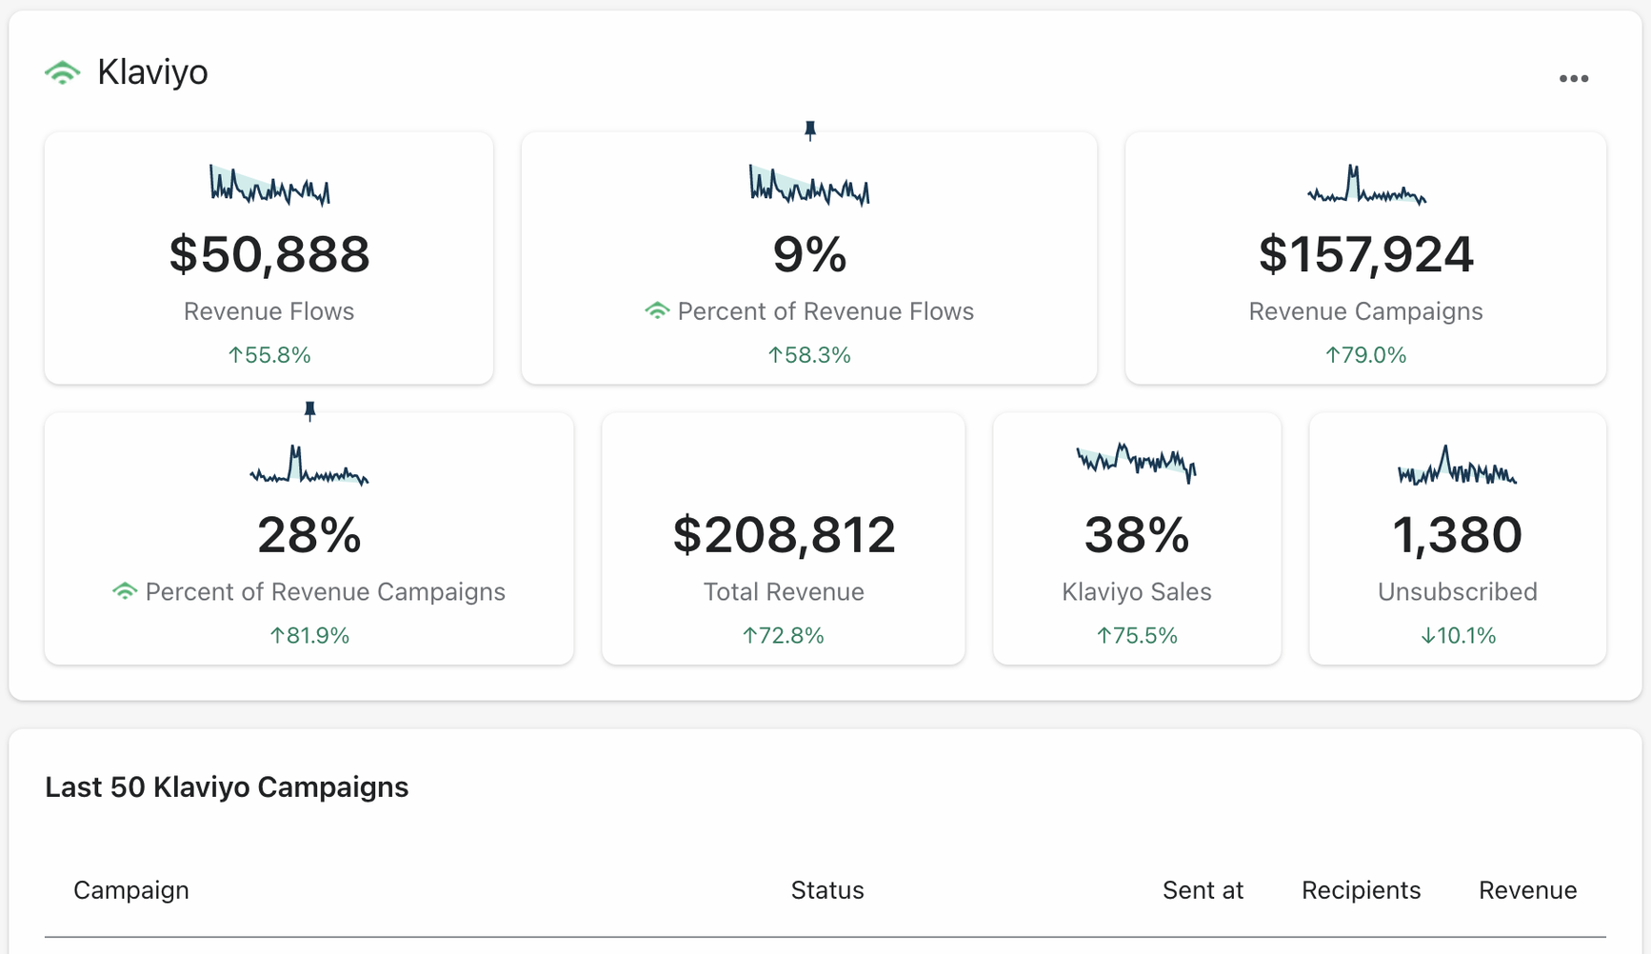Select the 28% metric value

309,534
